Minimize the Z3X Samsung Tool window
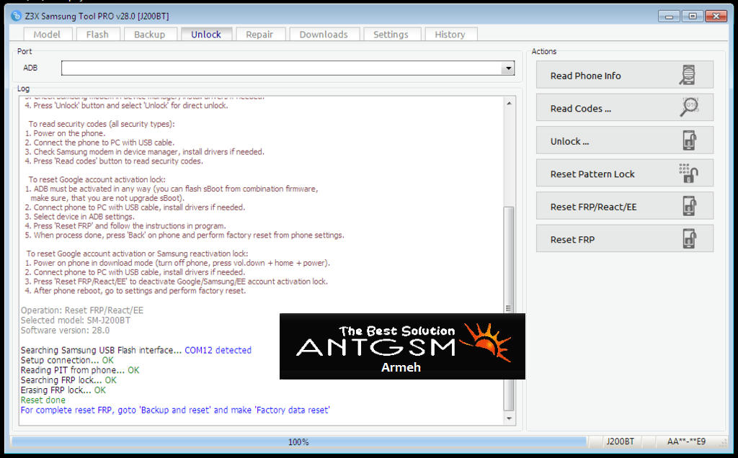Image resolution: width=738 pixels, height=458 pixels. coord(668,17)
